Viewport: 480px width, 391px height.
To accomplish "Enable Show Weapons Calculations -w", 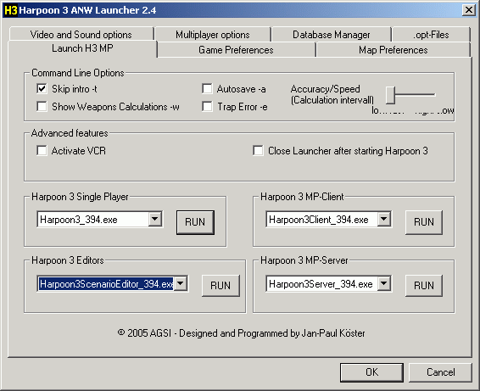I will tap(42, 107).
